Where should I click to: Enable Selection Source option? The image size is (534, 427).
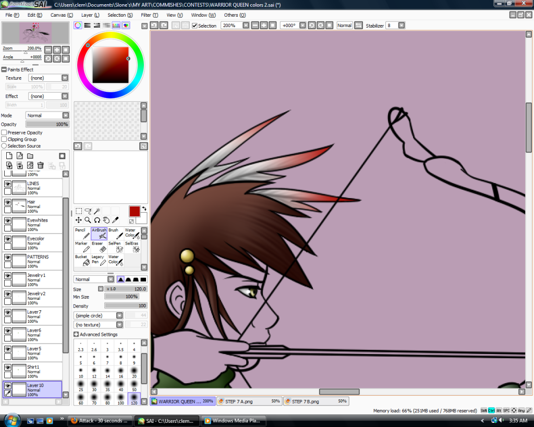(4, 146)
